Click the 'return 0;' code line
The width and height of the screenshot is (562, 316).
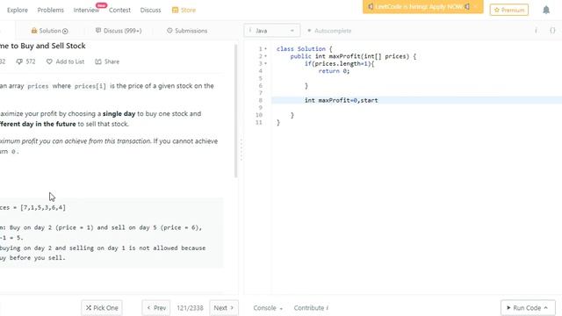(334, 71)
